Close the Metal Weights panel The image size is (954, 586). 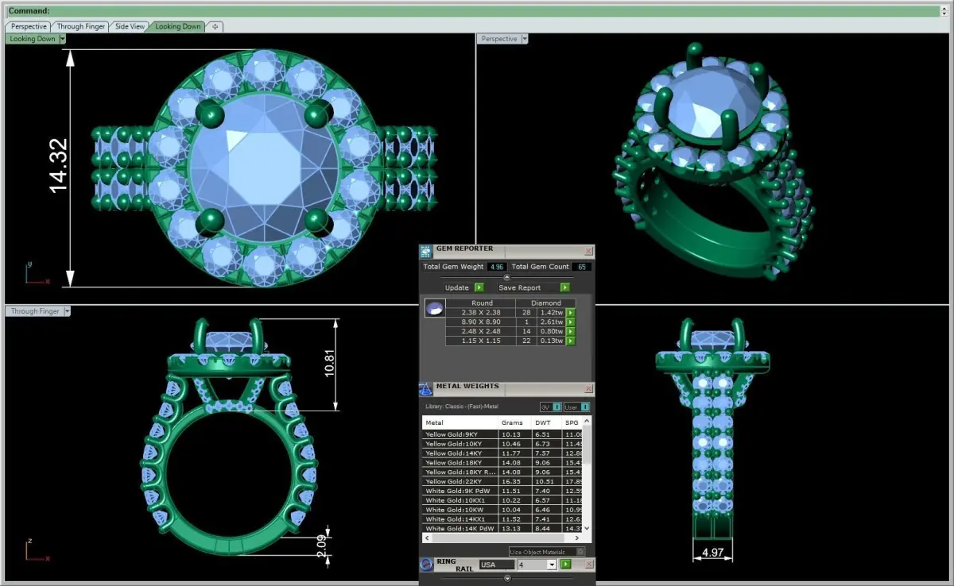click(x=588, y=388)
